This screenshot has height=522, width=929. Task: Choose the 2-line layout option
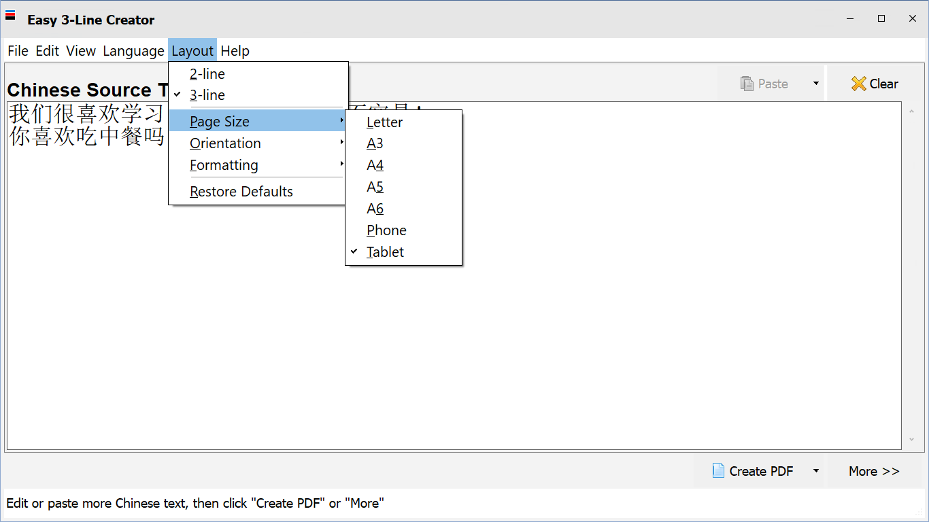coord(207,74)
